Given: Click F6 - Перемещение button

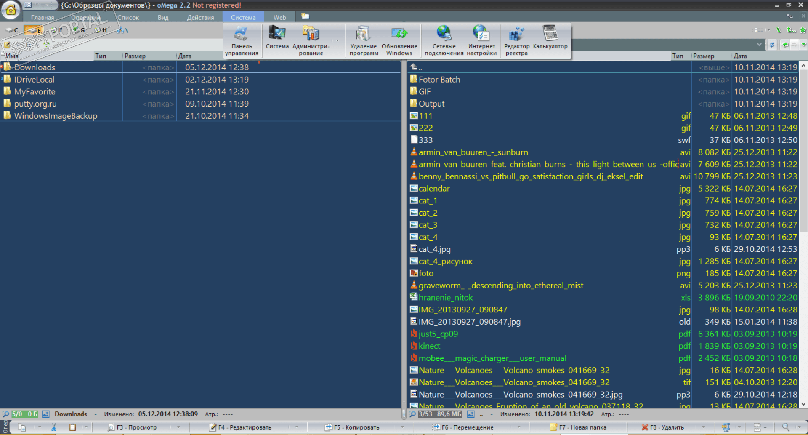Looking at the screenshot, I should coord(462,427).
